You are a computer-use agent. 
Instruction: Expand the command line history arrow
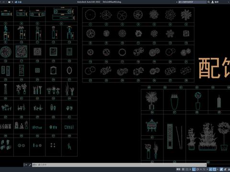point(206,165)
